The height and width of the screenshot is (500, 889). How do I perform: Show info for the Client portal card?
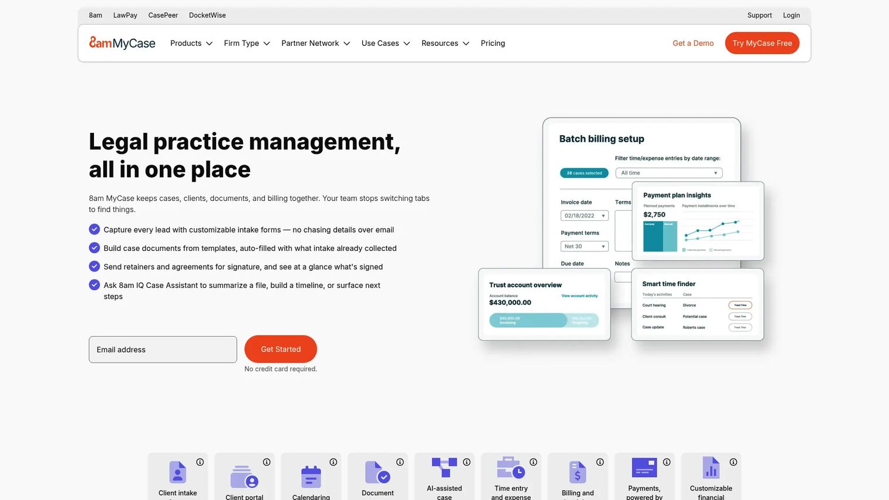(x=267, y=462)
